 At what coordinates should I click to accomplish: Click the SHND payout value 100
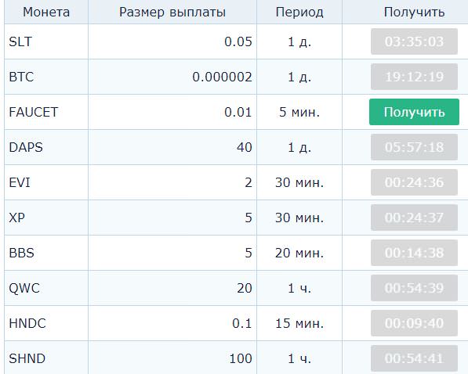[240, 358]
